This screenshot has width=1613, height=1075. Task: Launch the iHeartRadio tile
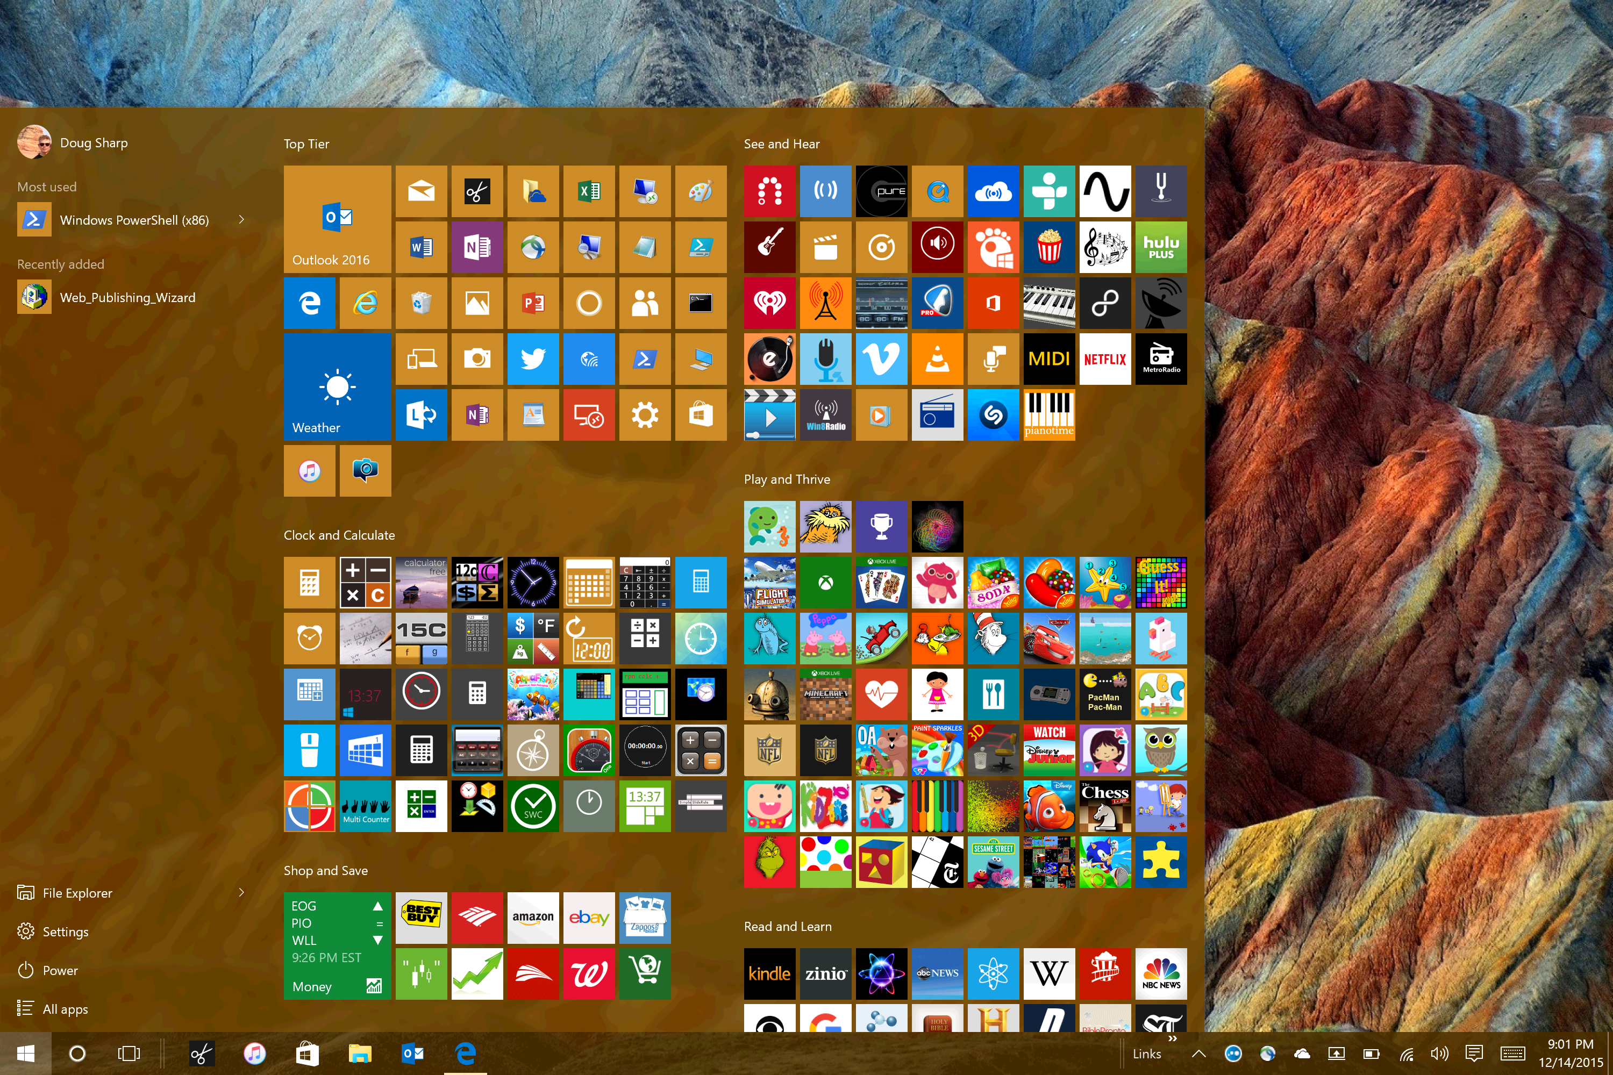(769, 302)
